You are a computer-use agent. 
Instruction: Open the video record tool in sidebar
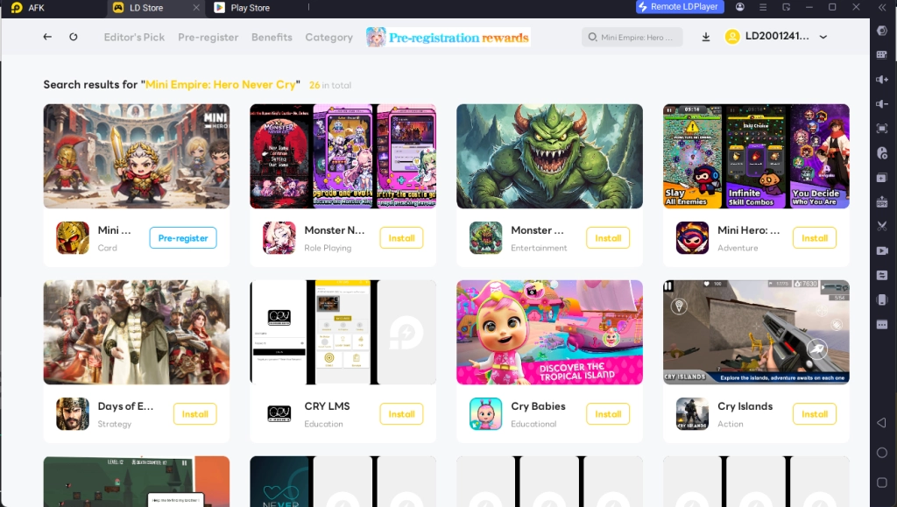point(881,250)
